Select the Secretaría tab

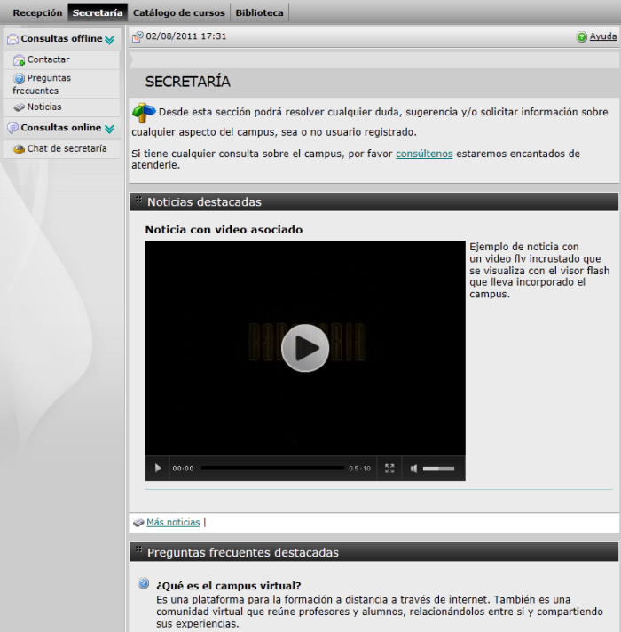[98, 13]
